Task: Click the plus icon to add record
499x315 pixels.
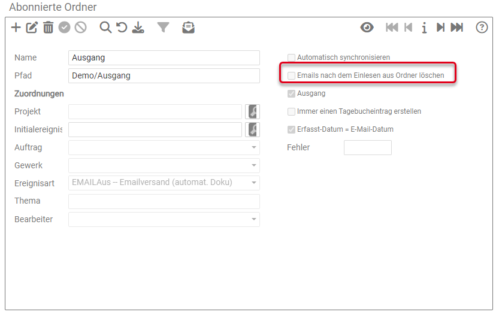Action: pyautogui.click(x=16, y=28)
